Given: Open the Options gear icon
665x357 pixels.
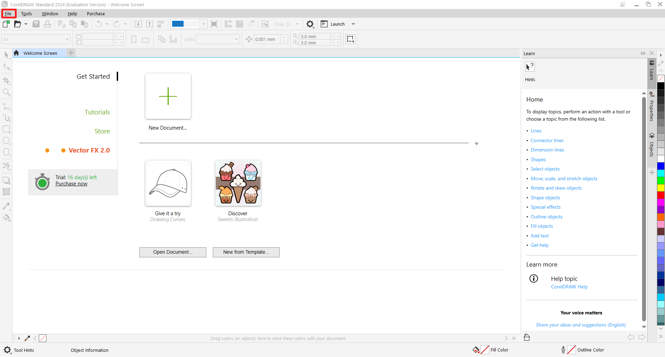Looking at the screenshot, I should [x=310, y=24].
